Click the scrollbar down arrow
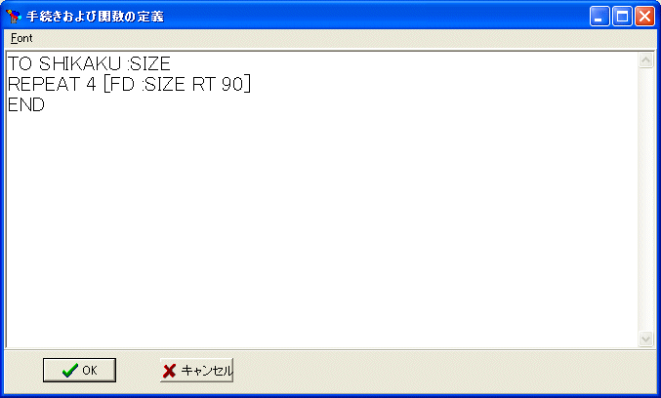Viewport: 661px width, 398px height. tap(645, 338)
